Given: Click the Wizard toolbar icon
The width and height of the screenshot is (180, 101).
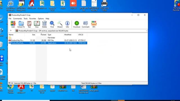Looking at the screenshot, I should tap(60, 24).
